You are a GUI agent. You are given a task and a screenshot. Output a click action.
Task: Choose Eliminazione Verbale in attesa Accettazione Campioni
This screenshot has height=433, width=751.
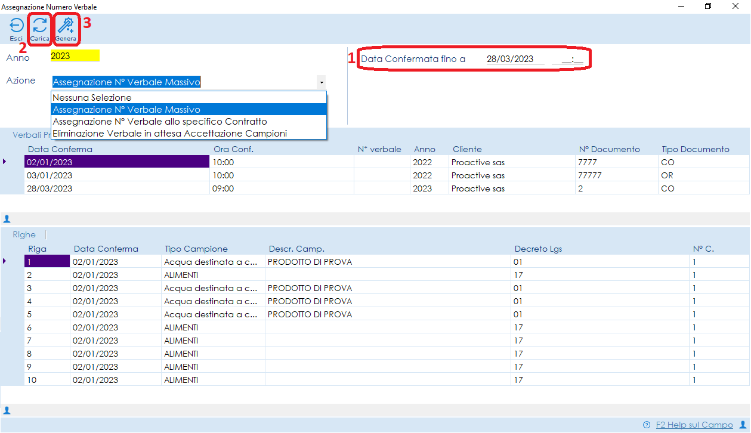tap(188, 134)
